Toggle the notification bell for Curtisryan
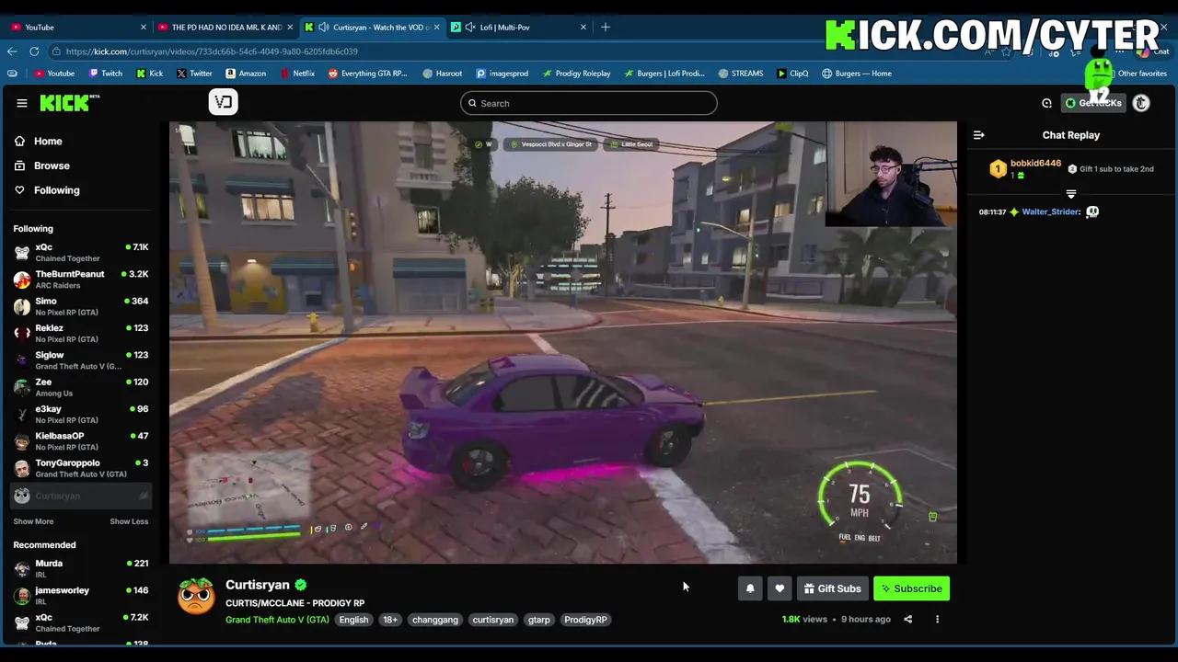Screen dimensions: 1178x662 click(x=750, y=588)
